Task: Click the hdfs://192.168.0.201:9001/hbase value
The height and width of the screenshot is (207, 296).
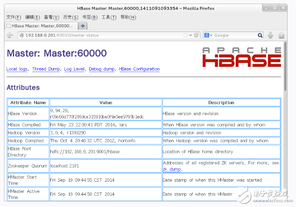Action: pos(106,152)
